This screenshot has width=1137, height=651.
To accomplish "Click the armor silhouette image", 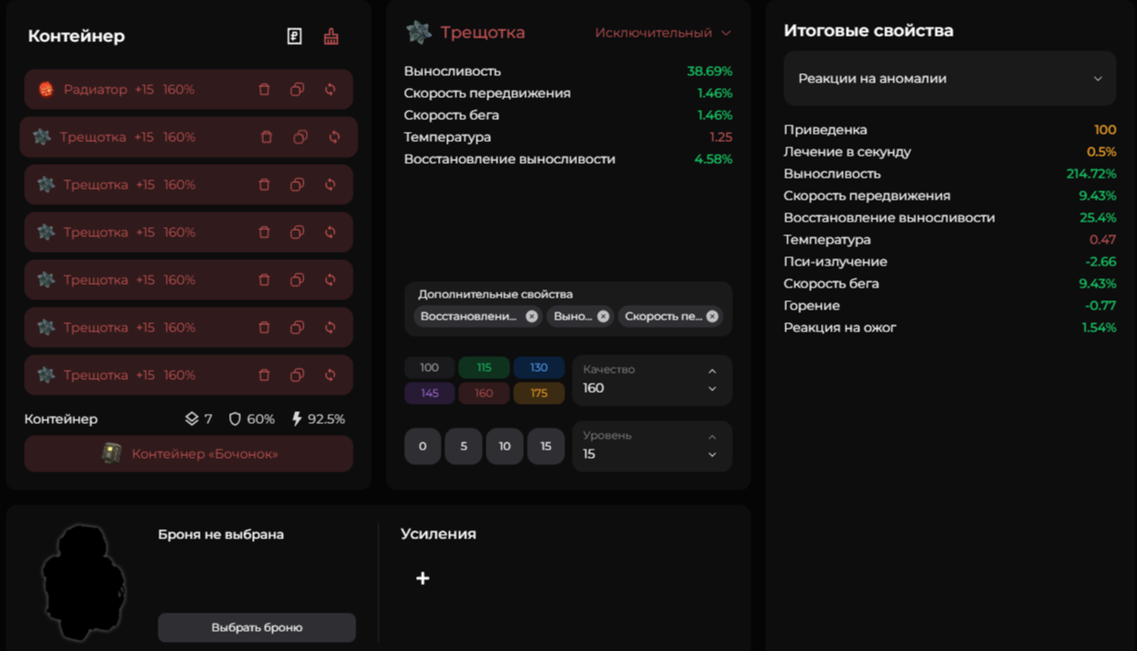I will click(x=83, y=581).
